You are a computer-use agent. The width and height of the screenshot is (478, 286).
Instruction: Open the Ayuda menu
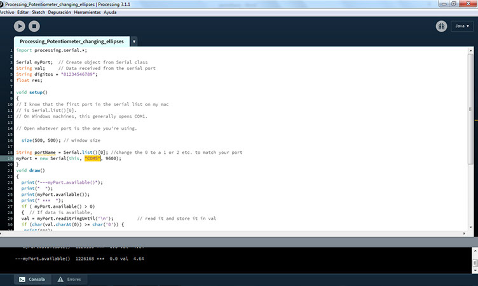110,13
